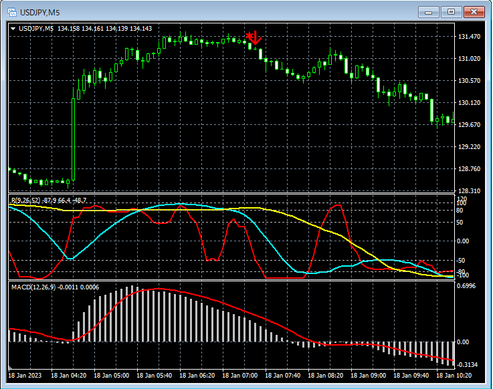Select the tall bullish candle near 04:20
493x389 pixels.
(73, 139)
